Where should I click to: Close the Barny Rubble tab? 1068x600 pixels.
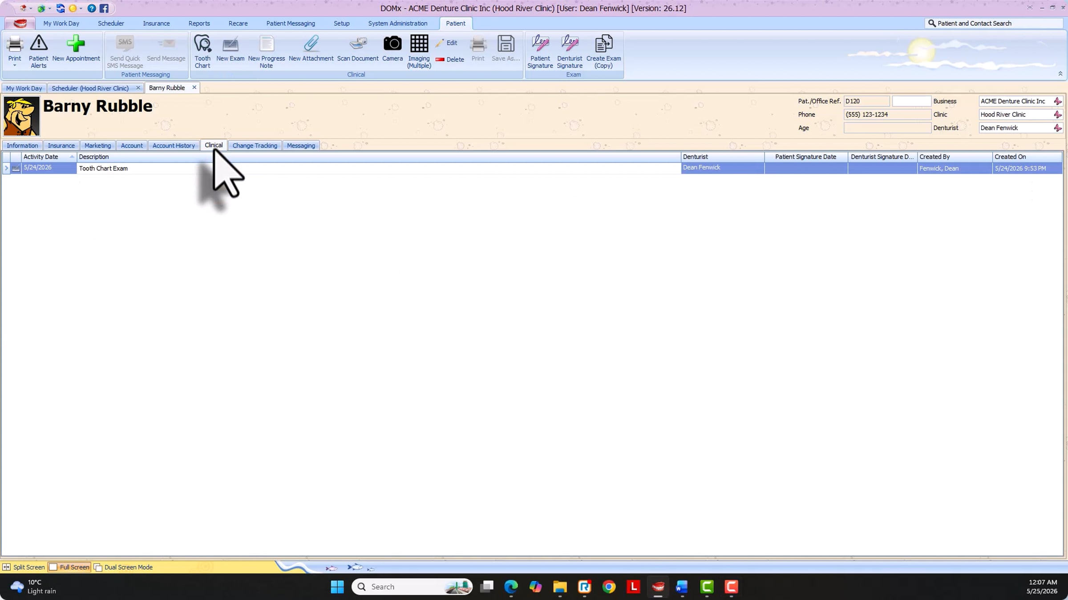coord(194,88)
